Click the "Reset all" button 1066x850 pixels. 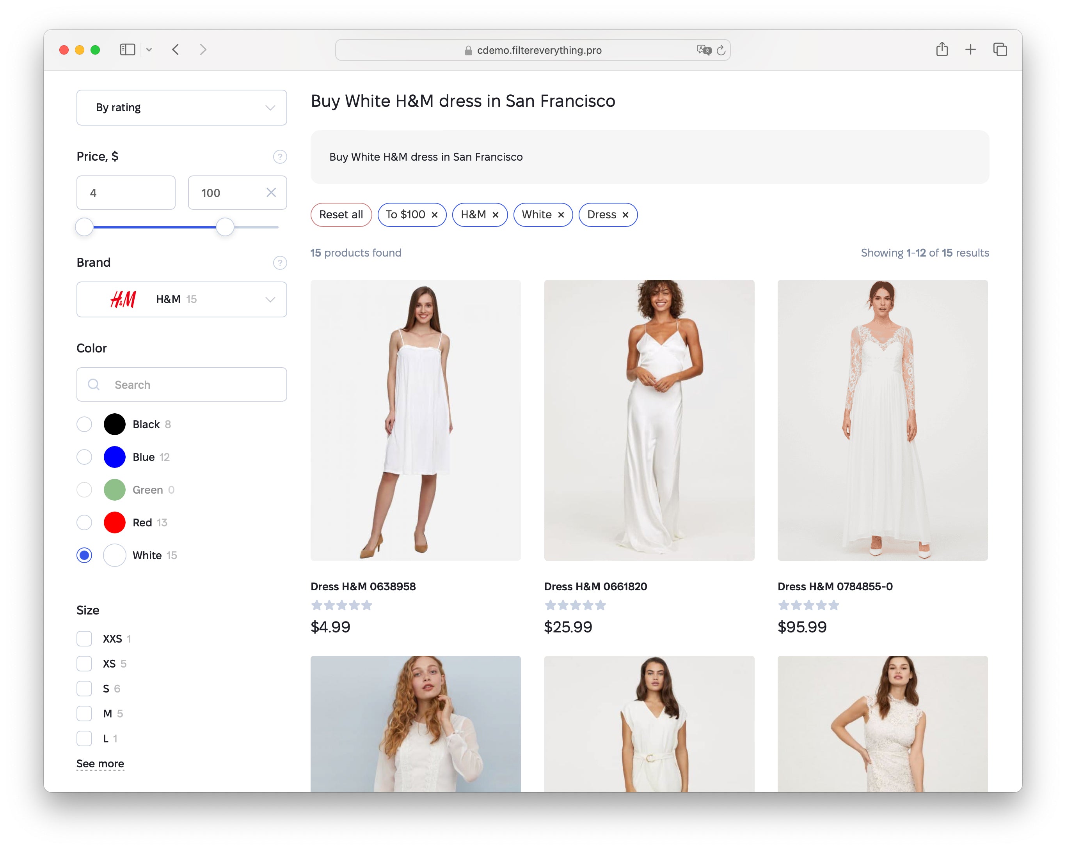coord(341,214)
